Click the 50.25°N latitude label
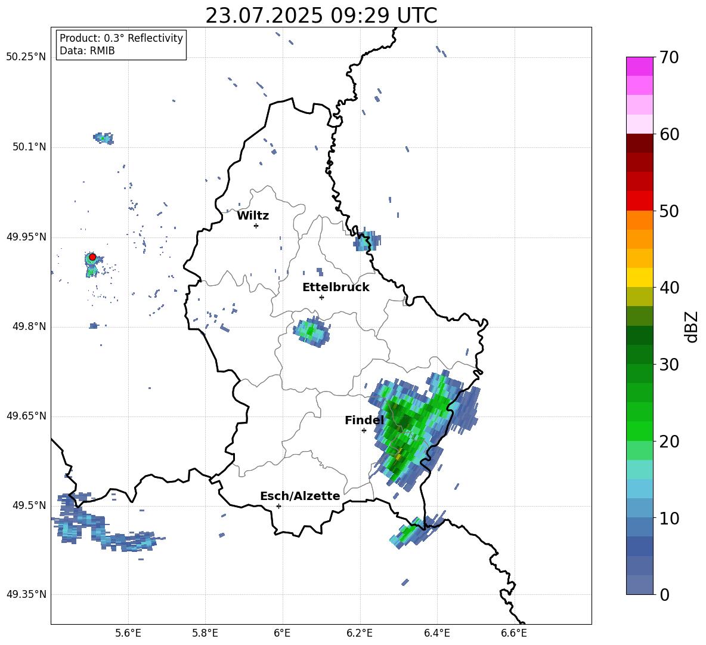This screenshot has width=706, height=645. click(x=26, y=57)
